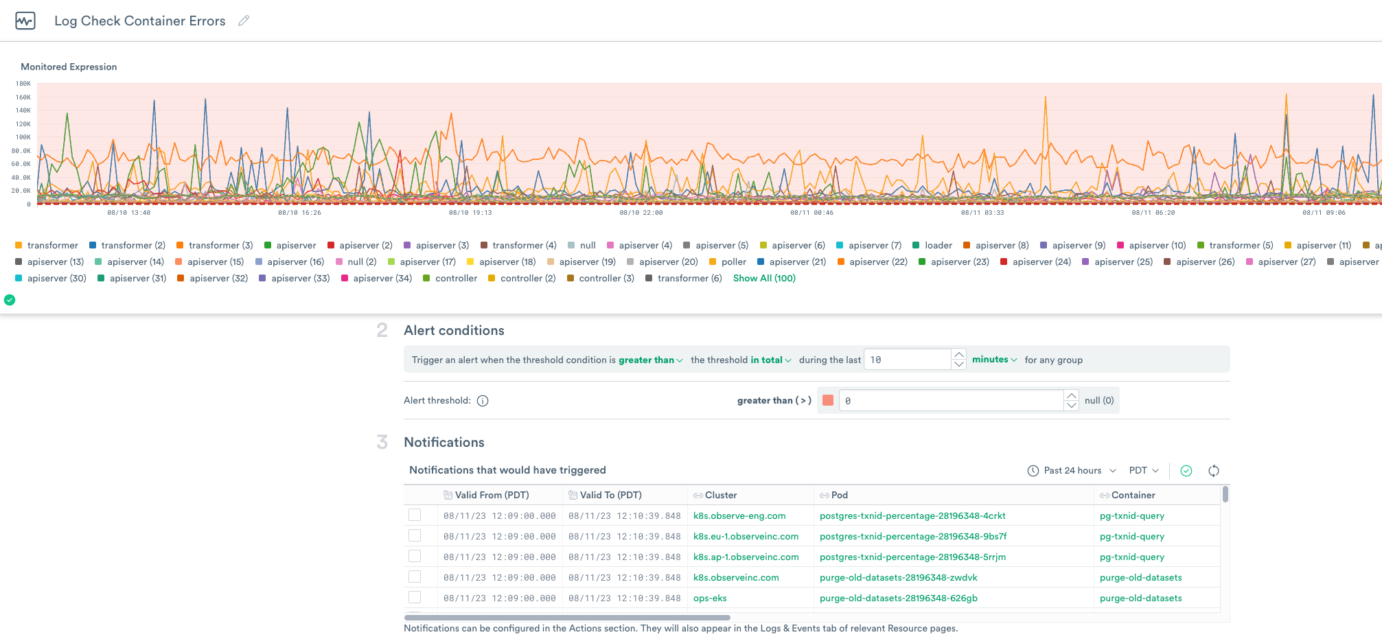
Task: Focus the alert threshold value field
Action: pos(951,401)
